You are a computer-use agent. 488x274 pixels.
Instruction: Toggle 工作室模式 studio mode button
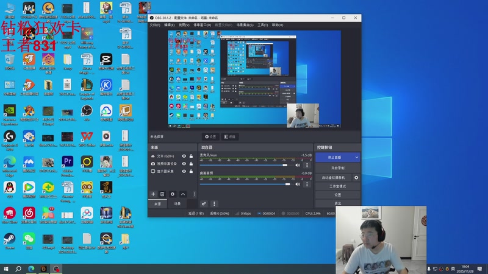coord(338,186)
